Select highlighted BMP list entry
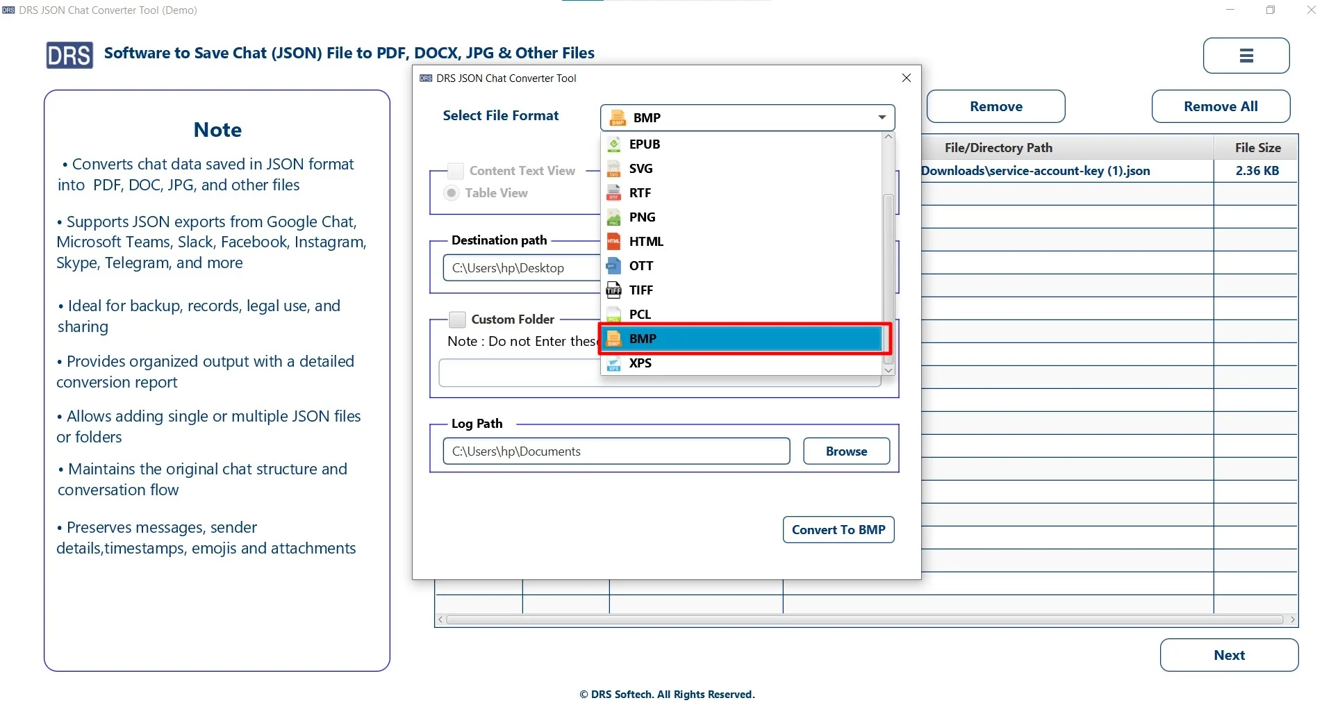The image size is (1331, 705). pyautogui.click(x=741, y=339)
